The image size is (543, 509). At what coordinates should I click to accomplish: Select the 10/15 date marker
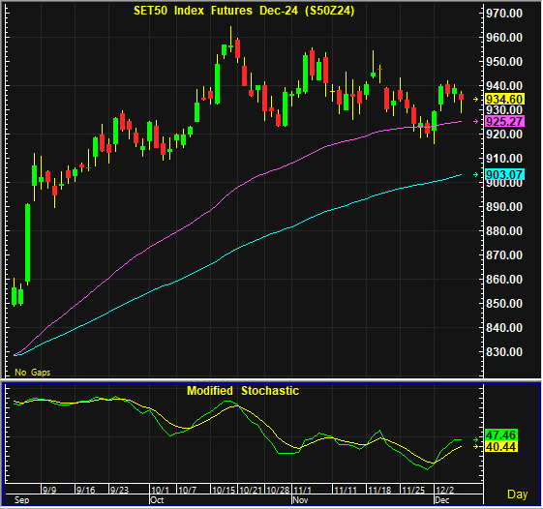pyautogui.click(x=224, y=490)
